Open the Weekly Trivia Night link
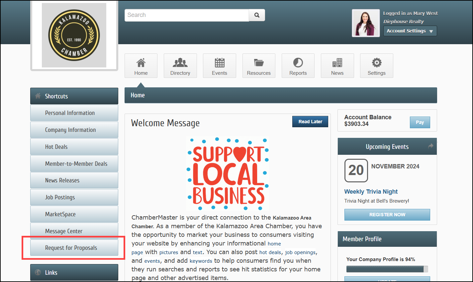 (371, 192)
